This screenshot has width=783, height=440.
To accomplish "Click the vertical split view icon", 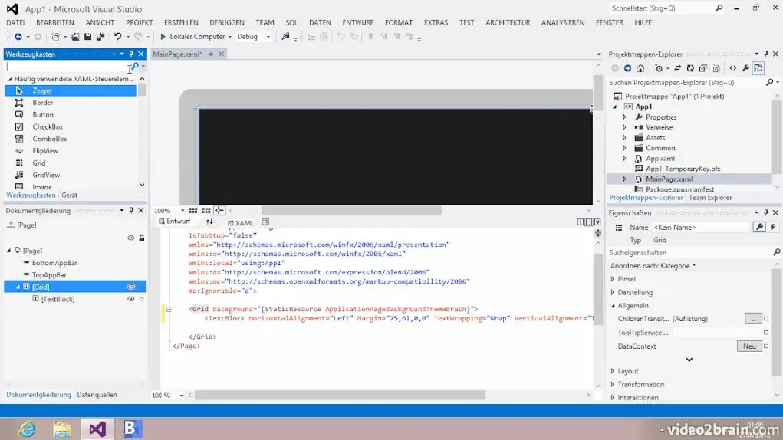I will tap(581, 222).
